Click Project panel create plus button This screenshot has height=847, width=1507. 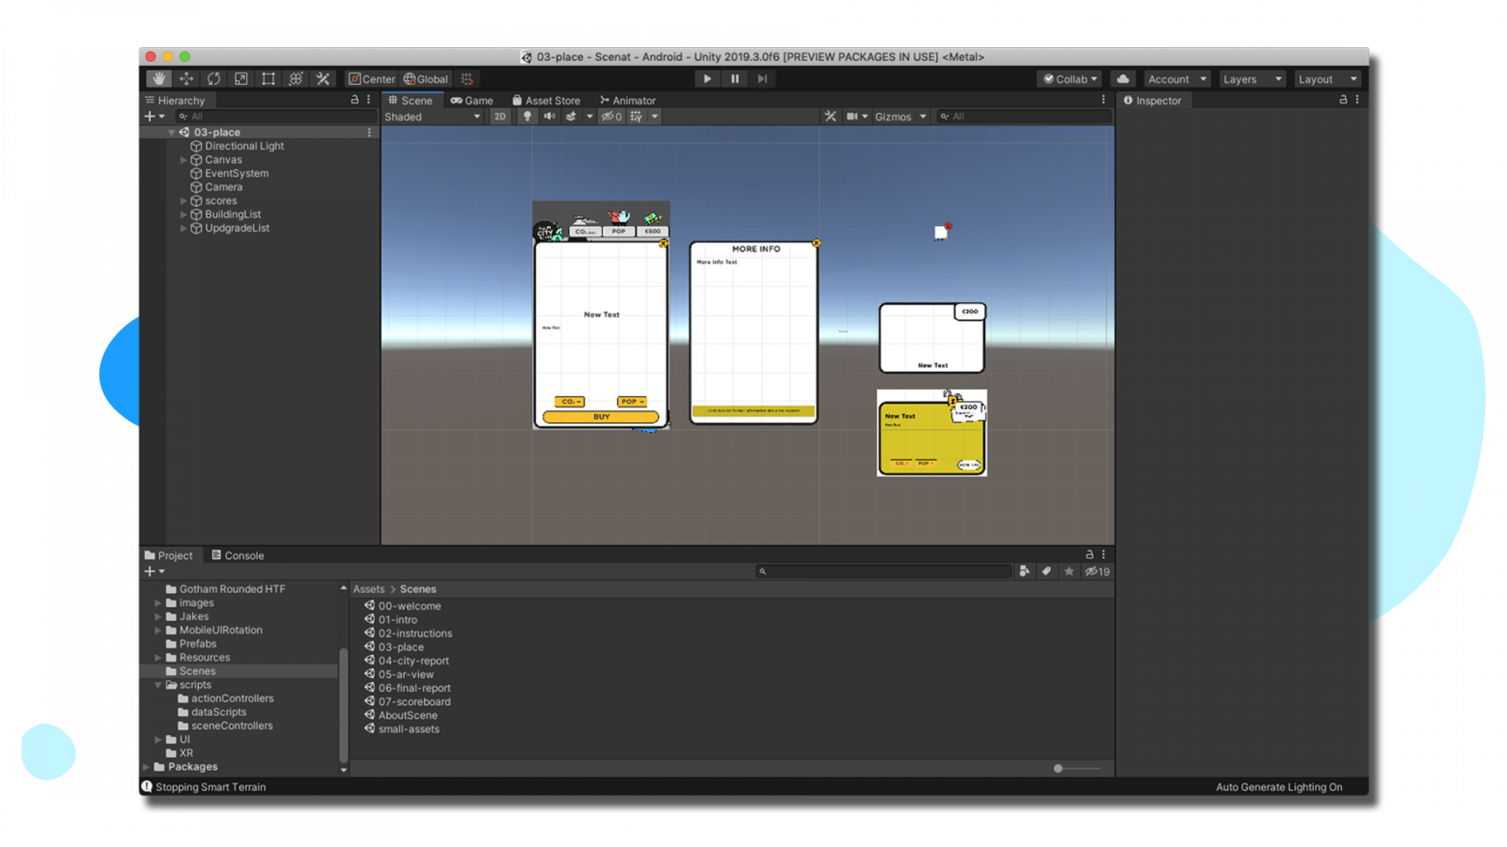pyautogui.click(x=154, y=571)
